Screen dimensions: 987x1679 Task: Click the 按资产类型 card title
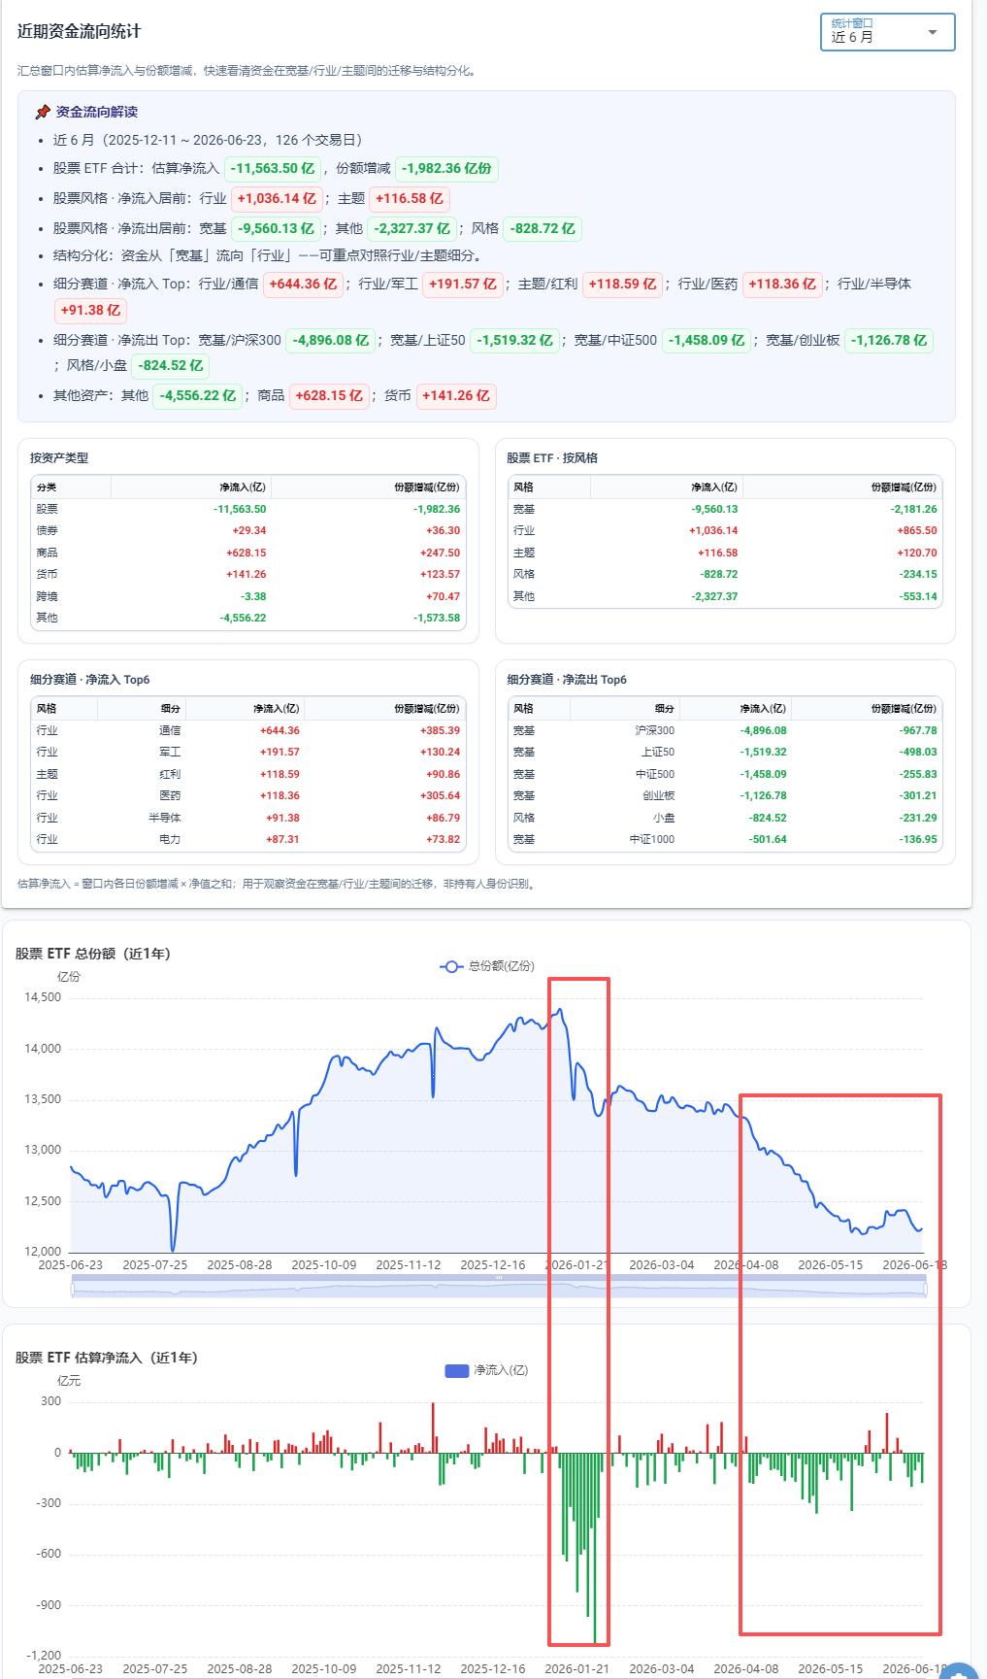(x=59, y=458)
